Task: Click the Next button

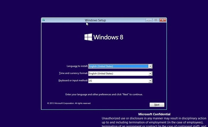Action: (x=157, y=105)
